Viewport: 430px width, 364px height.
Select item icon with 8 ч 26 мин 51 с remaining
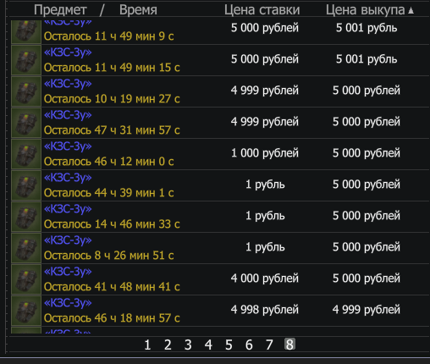pyautogui.click(x=26, y=248)
